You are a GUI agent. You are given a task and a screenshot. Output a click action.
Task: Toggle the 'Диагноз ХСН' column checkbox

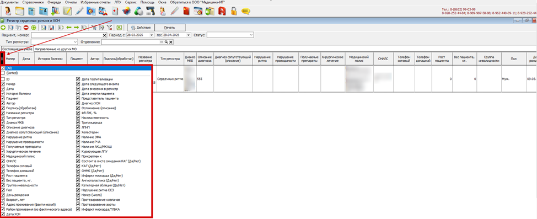[78, 103]
